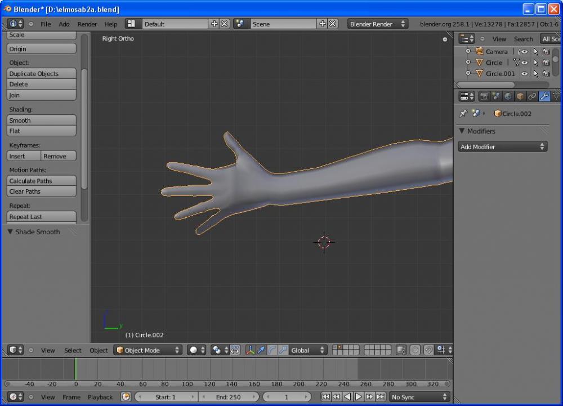Viewport: 563px width, 406px height.
Task: Click Insert keyframe button
Action: [24, 156]
